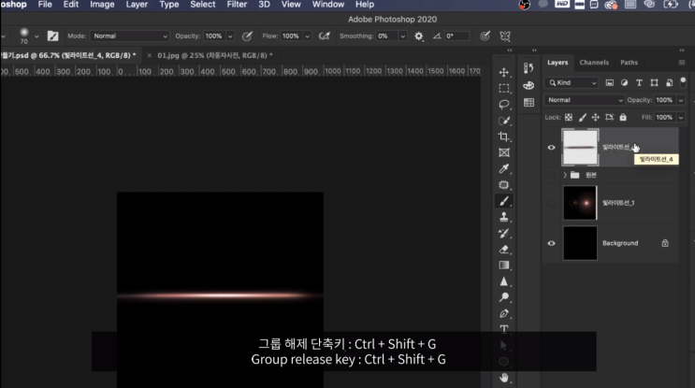Select the Rectangular Marquee tool
Image resolution: width=695 pixels, height=388 pixels.
pyautogui.click(x=504, y=88)
